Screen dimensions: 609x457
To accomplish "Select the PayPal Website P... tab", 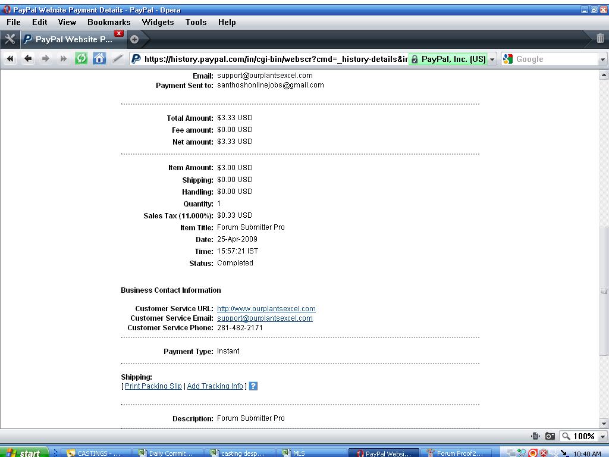I will [72, 39].
